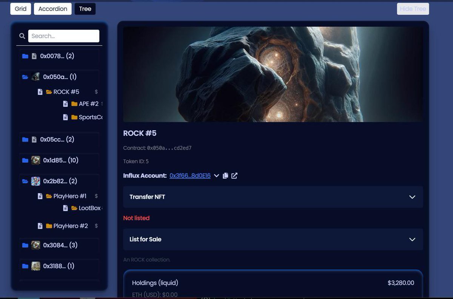453x299 pixels.
Task: Click document icon left of ROCK #5
Action: 40,92
